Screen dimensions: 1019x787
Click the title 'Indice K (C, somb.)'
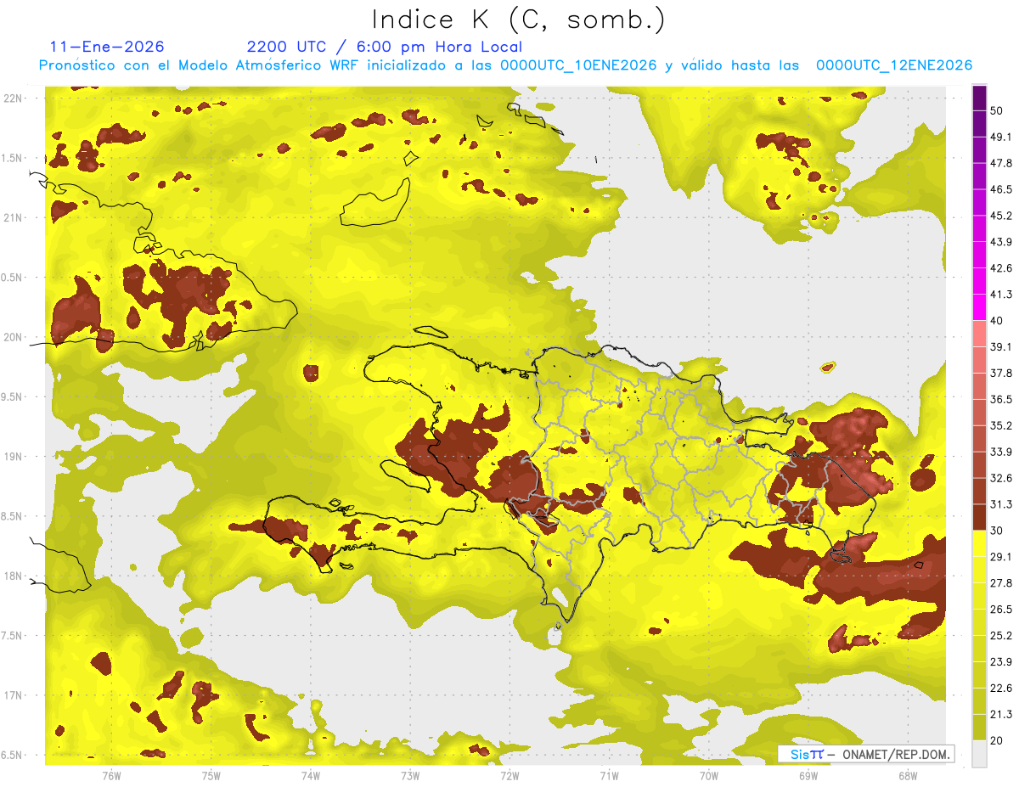(518, 20)
